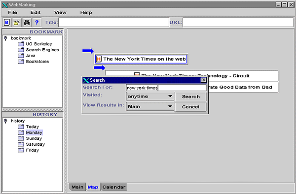Click the X logo in Search dialog title
The width and height of the screenshot is (296, 194).
(86, 80)
